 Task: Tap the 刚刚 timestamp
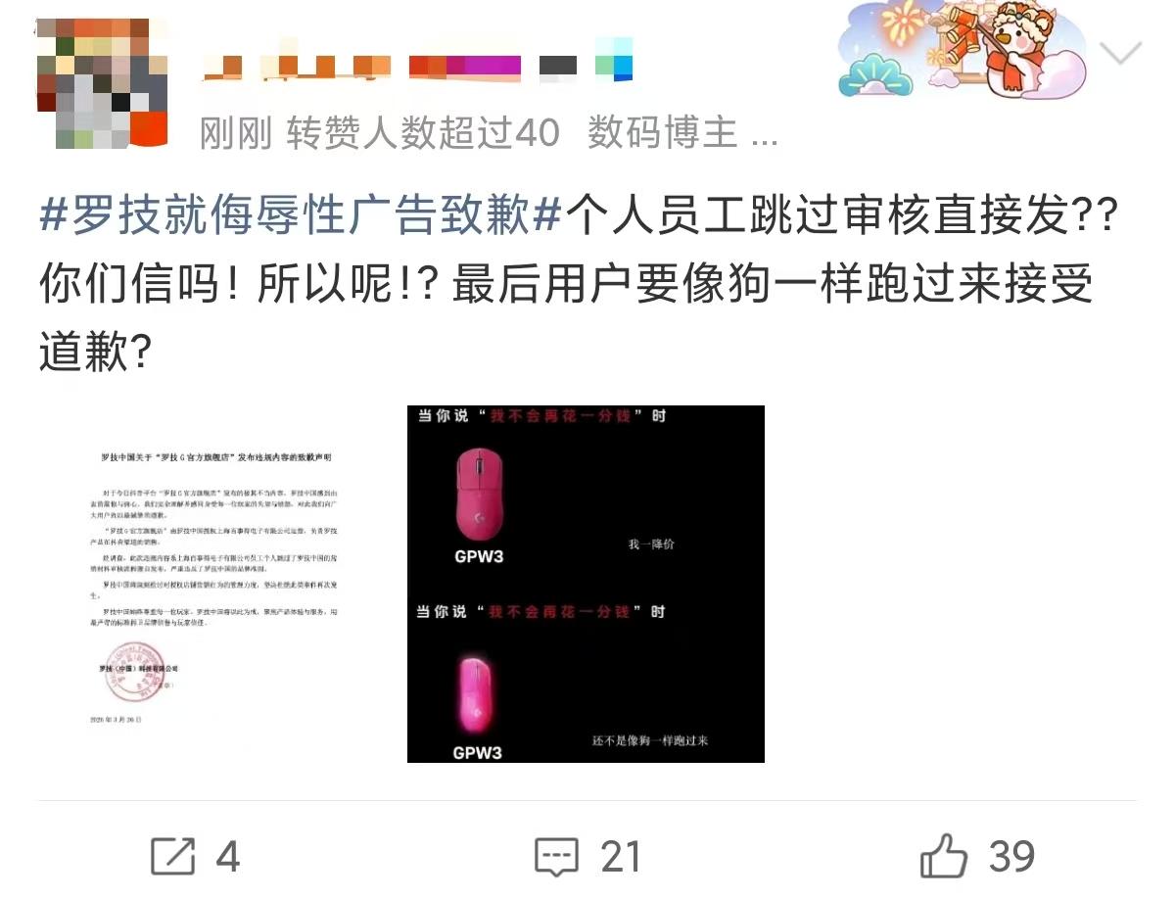point(236,132)
